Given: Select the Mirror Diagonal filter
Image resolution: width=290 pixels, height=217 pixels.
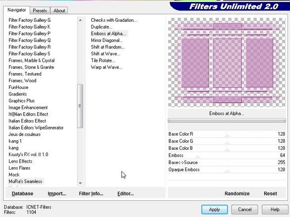Looking at the screenshot, I should pos(106,40).
